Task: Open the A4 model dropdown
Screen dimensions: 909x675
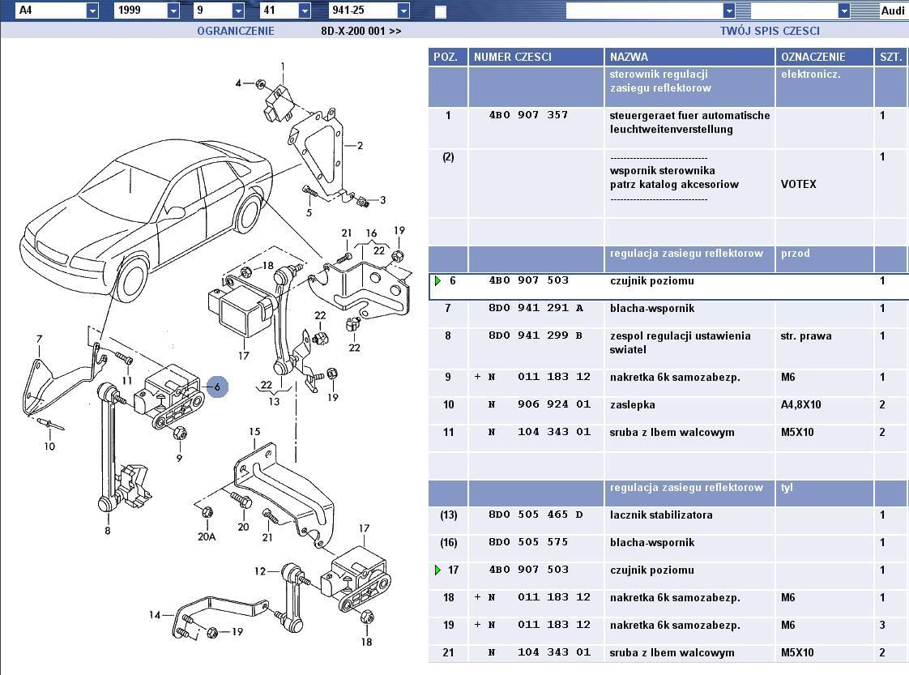Action: [x=92, y=10]
